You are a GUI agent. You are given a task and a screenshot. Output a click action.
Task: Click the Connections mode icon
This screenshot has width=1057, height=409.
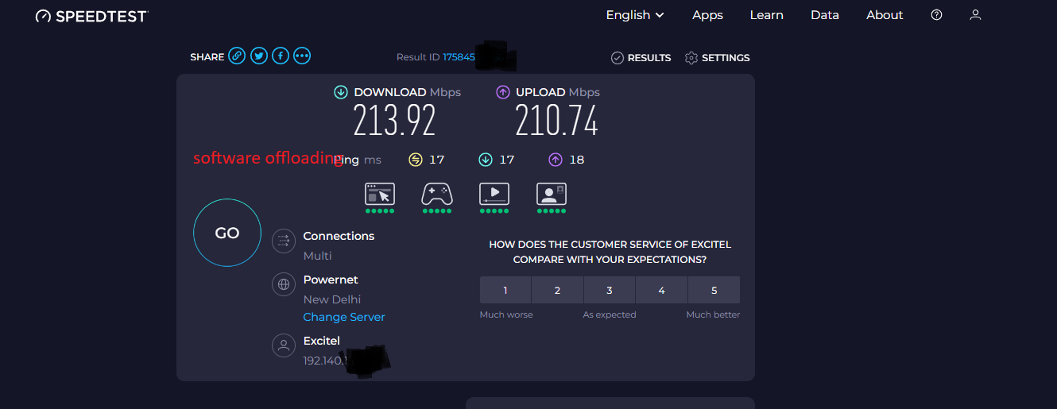(x=284, y=241)
